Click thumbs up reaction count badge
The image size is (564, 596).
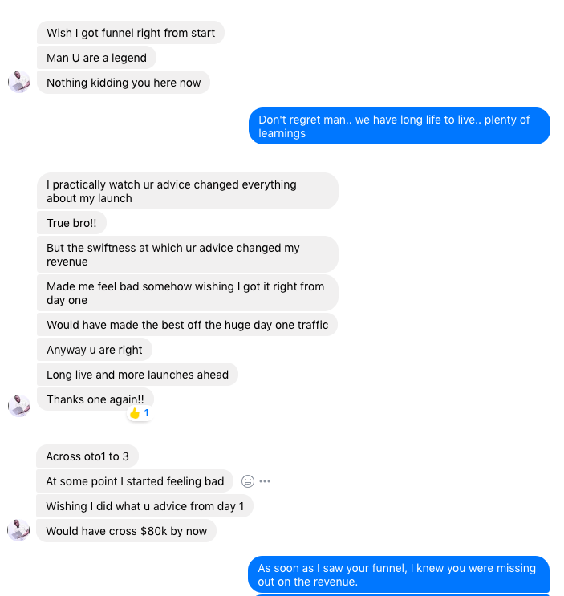click(x=140, y=413)
